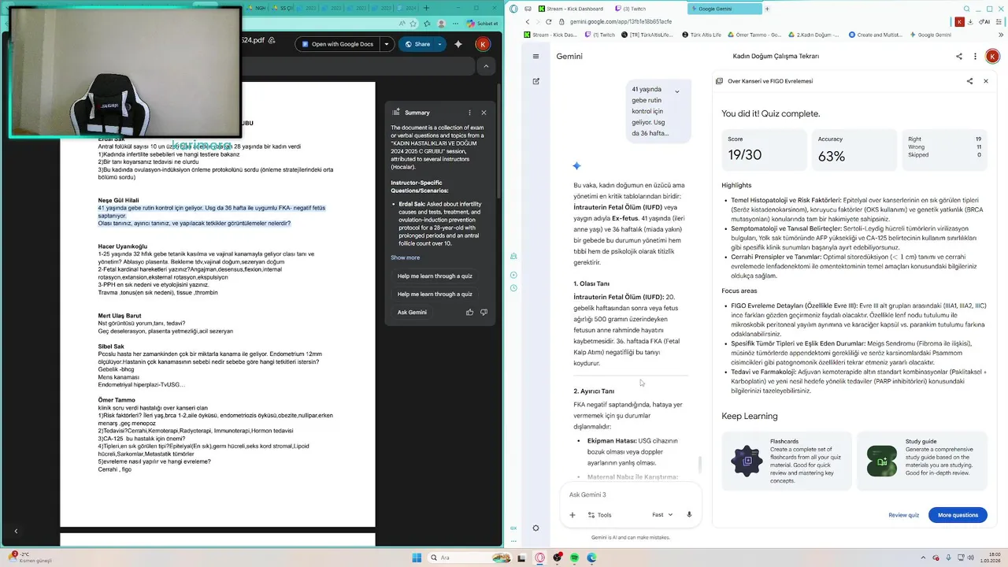Image resolution: width=1008 pixels, height=567 pixels.
Task: Click the Score 19/30 card
Action: pos(765,150)
